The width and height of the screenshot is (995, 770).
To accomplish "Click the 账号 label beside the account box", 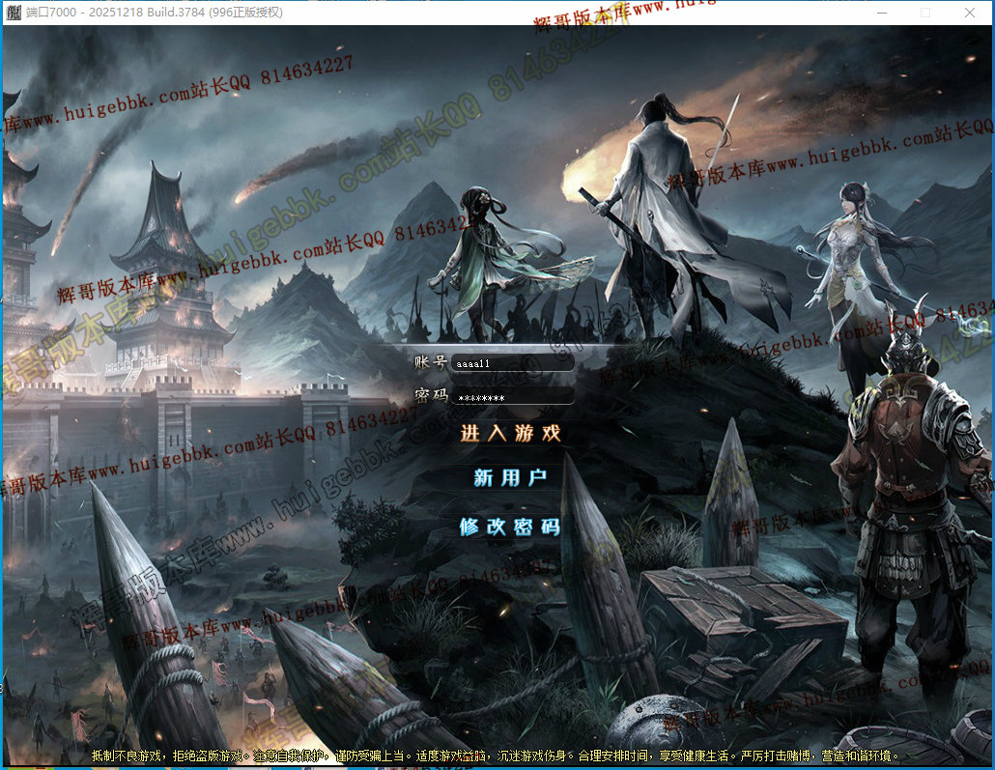I will [430, 362].
